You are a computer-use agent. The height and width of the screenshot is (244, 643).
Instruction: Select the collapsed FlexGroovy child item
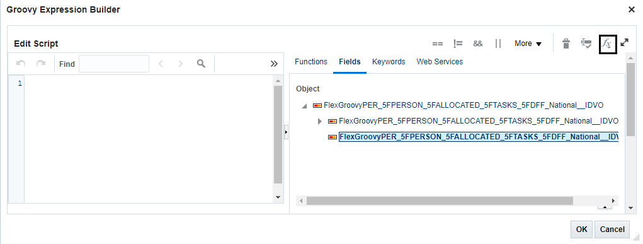(478, 121)
